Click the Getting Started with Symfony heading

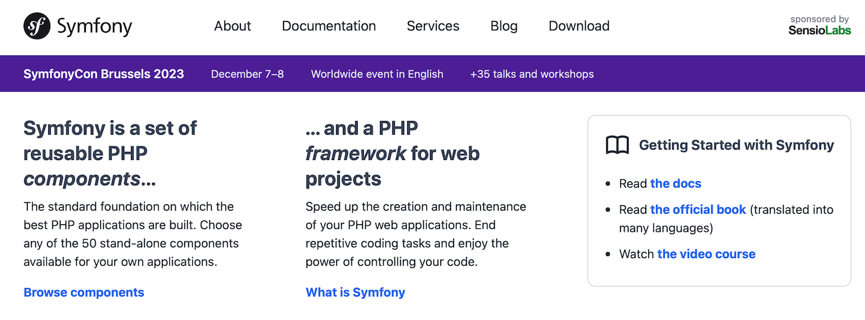(x=736, y=145)
